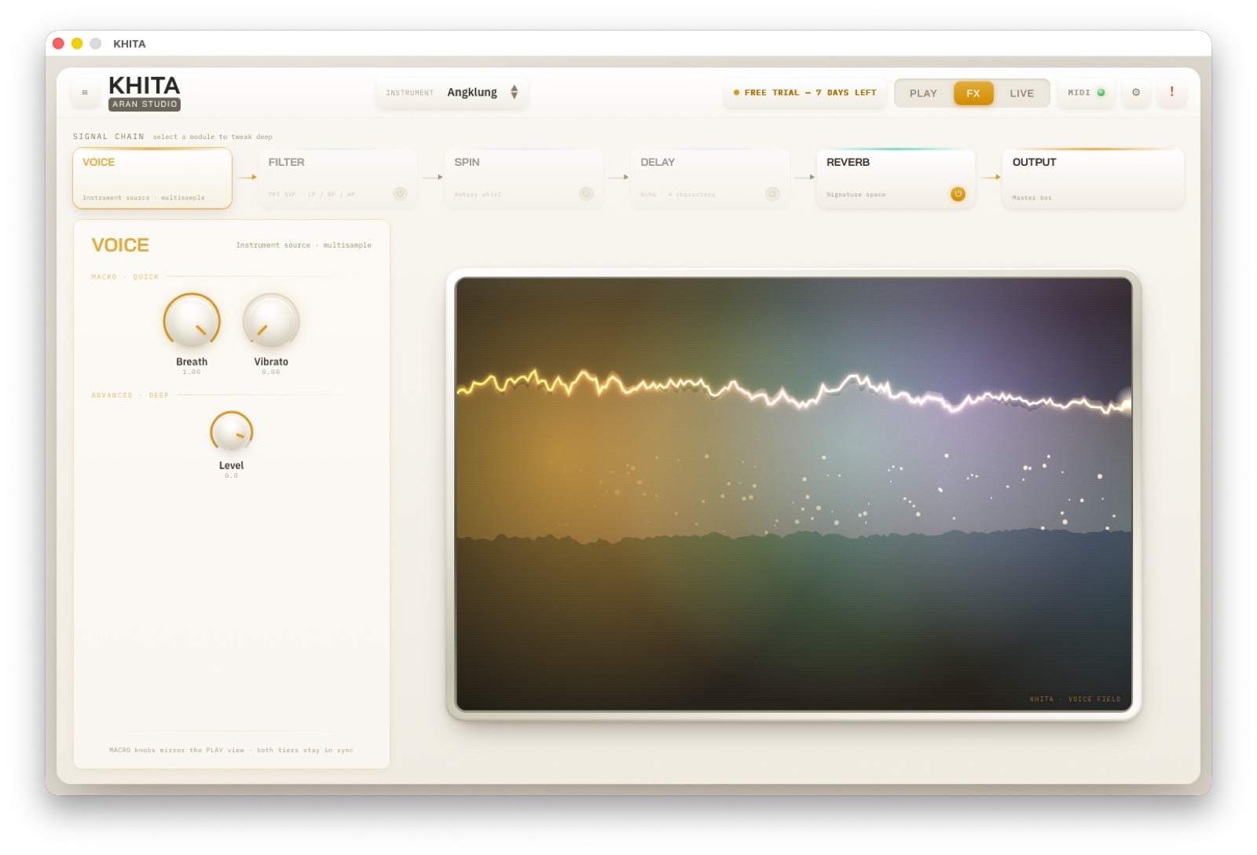The width and height of the screenshot is (1257, 855).
Task: Select the OUTPUT module card
Action: (x=1093, y=178)
